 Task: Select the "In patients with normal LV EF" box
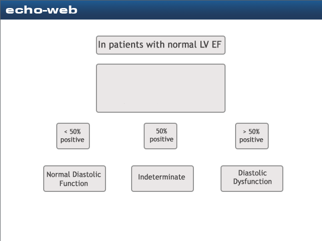161,45
